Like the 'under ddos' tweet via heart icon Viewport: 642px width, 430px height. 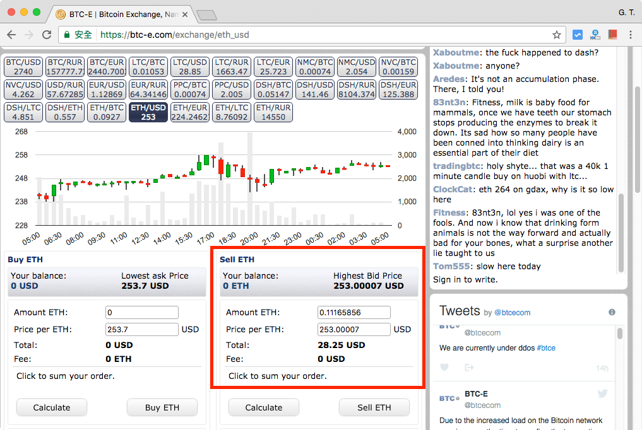pyautogui.click(x=444, y=367)
